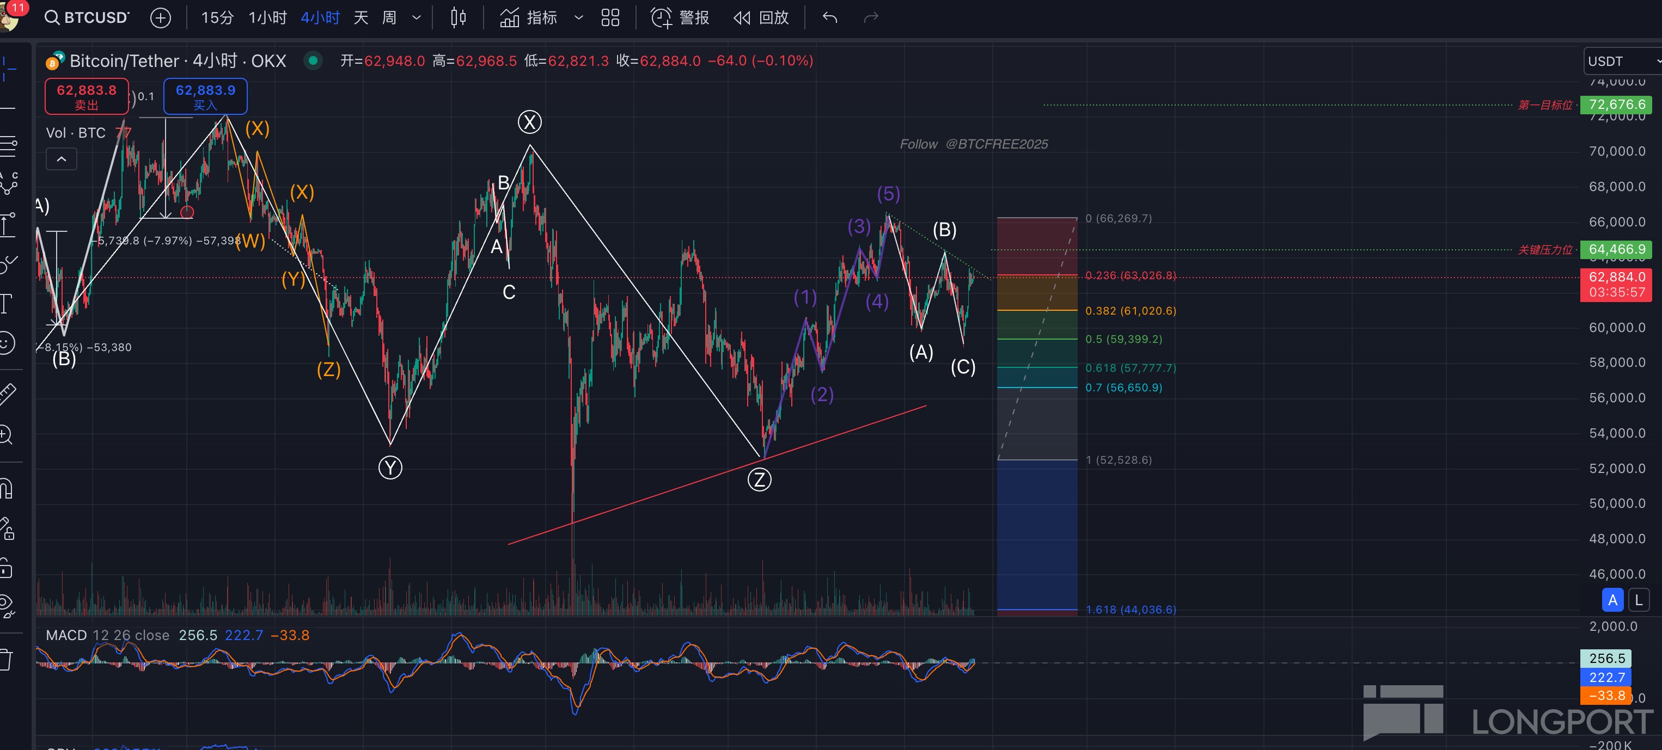Toggle auto scale A button
Viewport: 1662px width, 750px height.
pyautogui.click(x=1612, y=600)
